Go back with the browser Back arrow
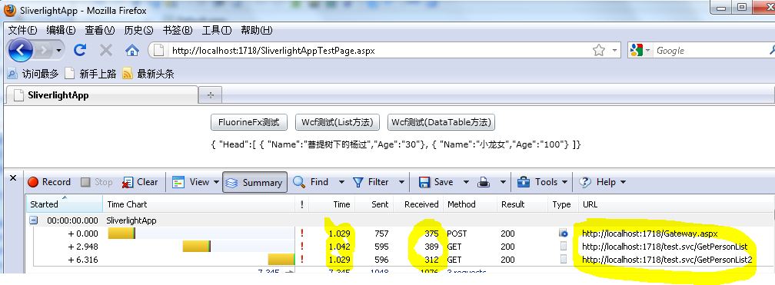 point(21,50)
